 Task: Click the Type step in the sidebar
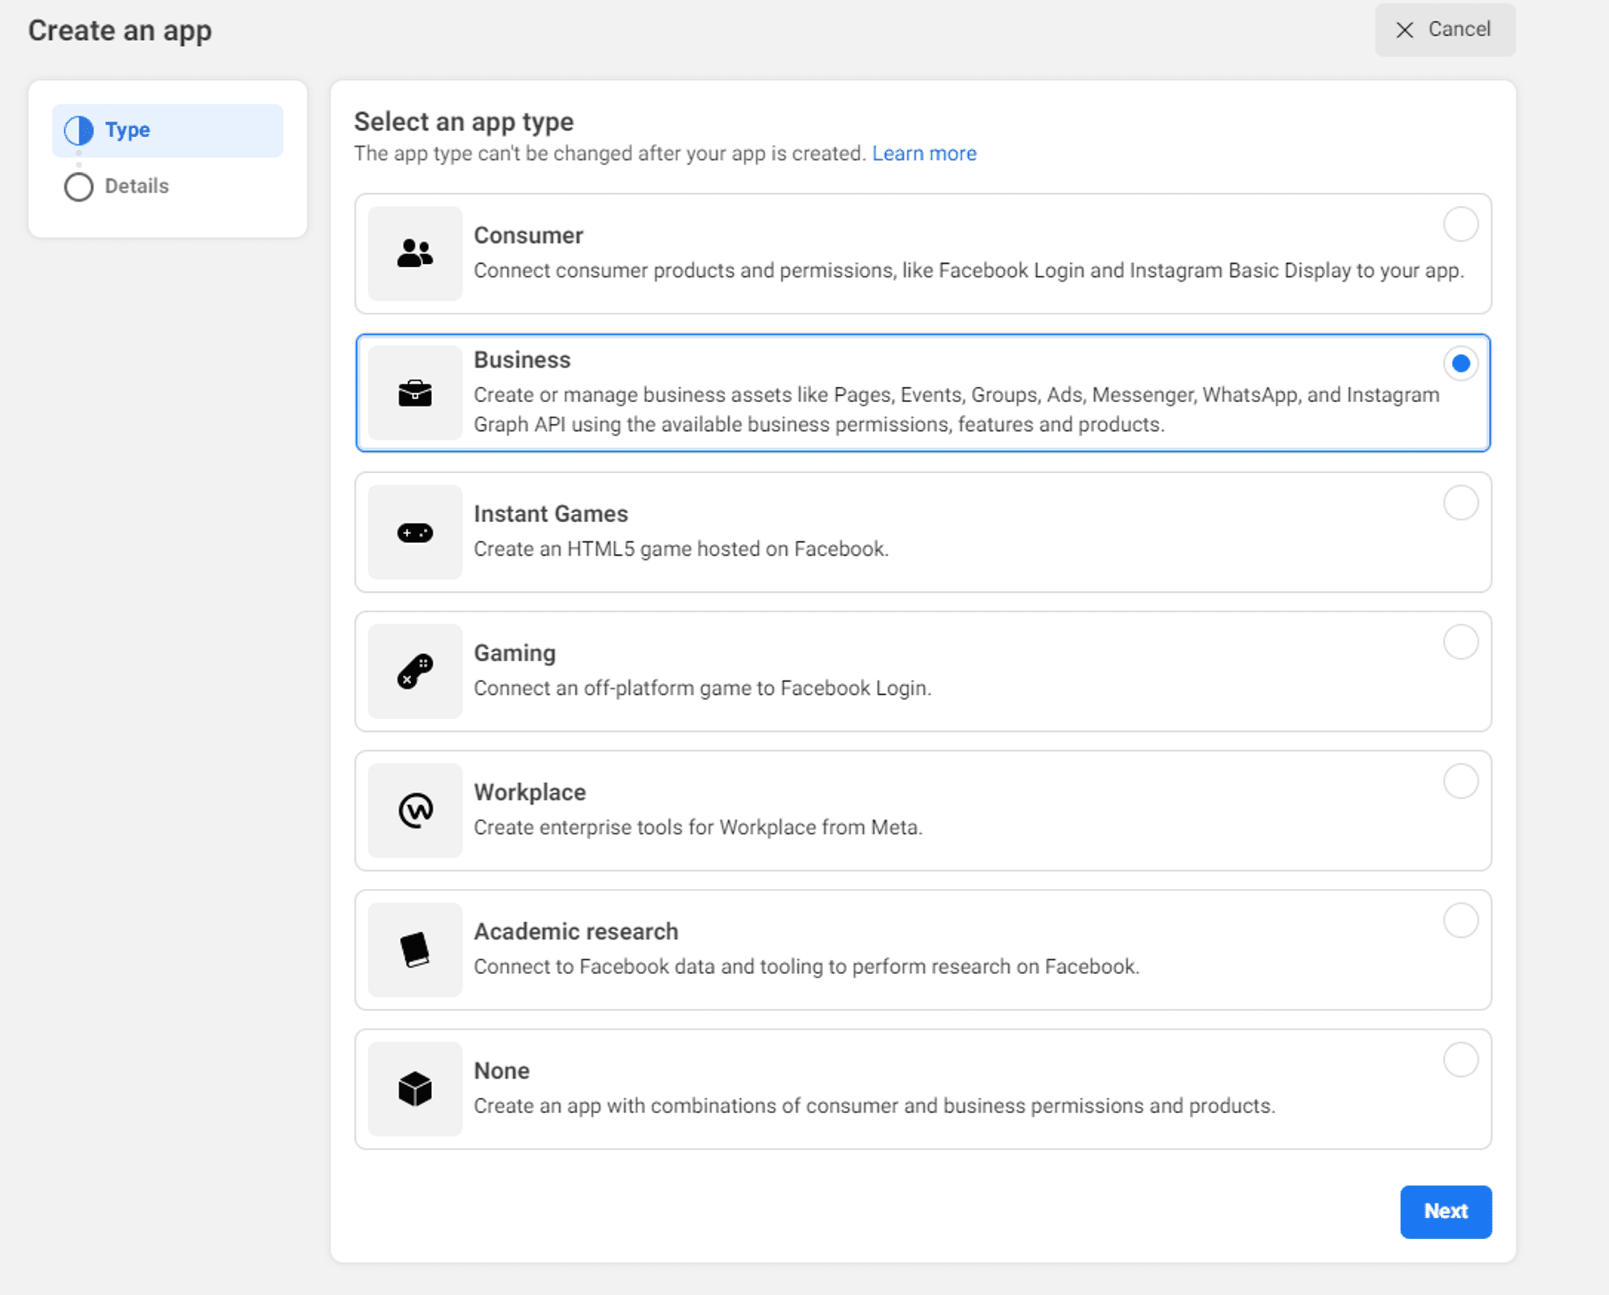(167, 129)
